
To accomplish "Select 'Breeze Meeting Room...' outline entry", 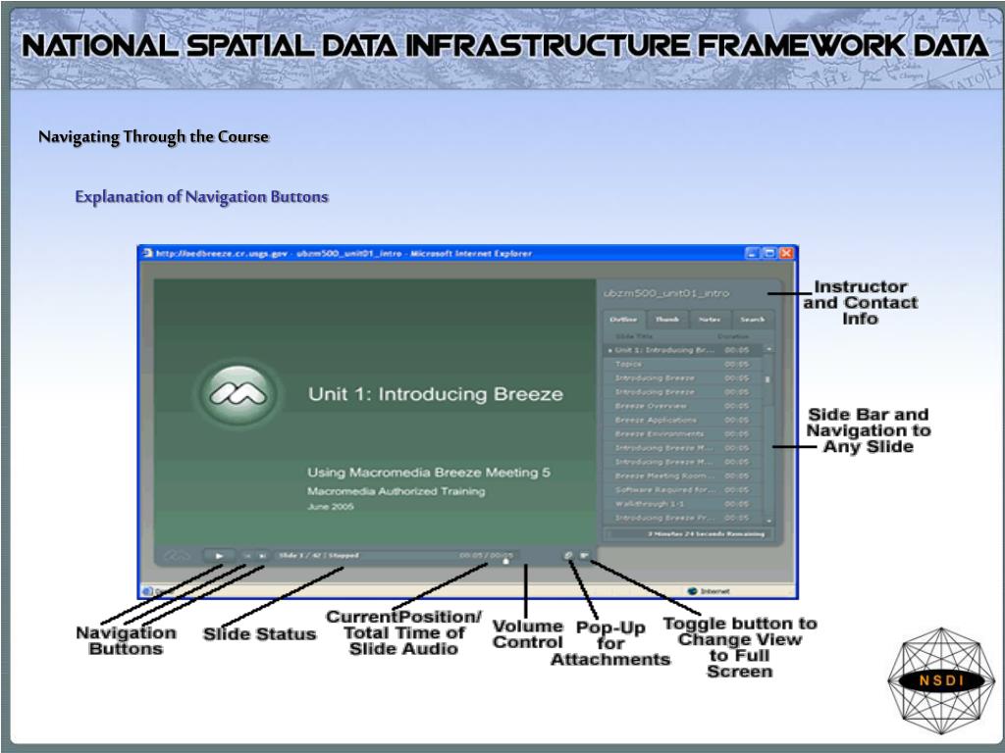I will point(683,476).
